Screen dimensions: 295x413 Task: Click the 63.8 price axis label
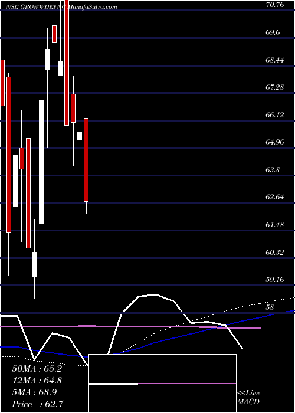coord(273,170)
